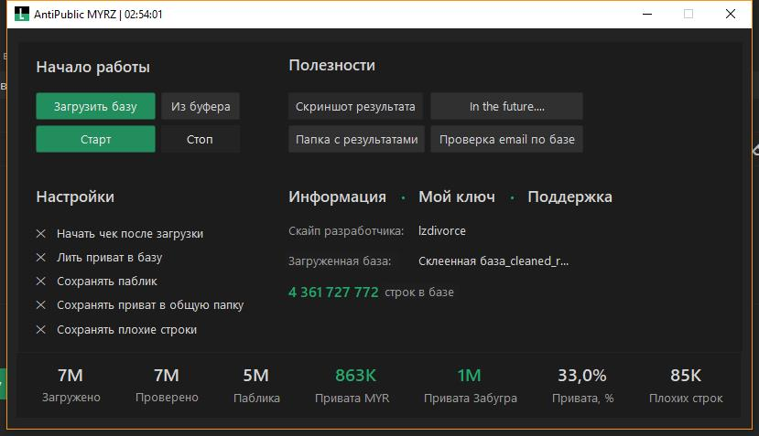Open Папка с результатами

(x=355, y=140)
